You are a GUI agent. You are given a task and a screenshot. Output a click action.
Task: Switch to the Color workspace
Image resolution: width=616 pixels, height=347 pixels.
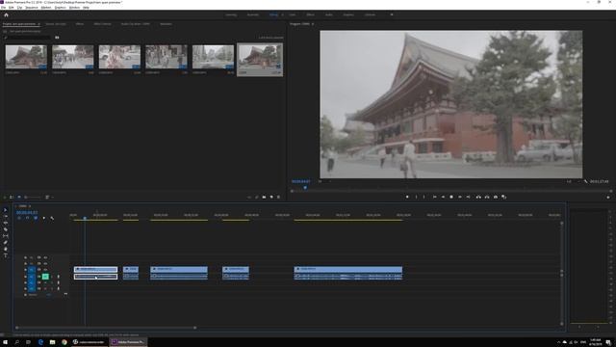[293, 15]
